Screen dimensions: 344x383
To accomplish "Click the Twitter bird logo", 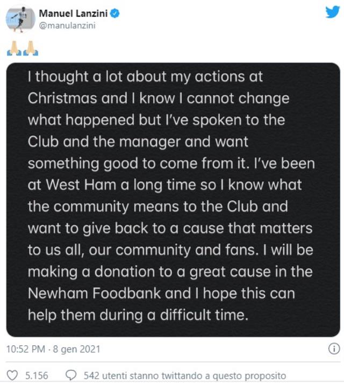I will click(332, 12).
